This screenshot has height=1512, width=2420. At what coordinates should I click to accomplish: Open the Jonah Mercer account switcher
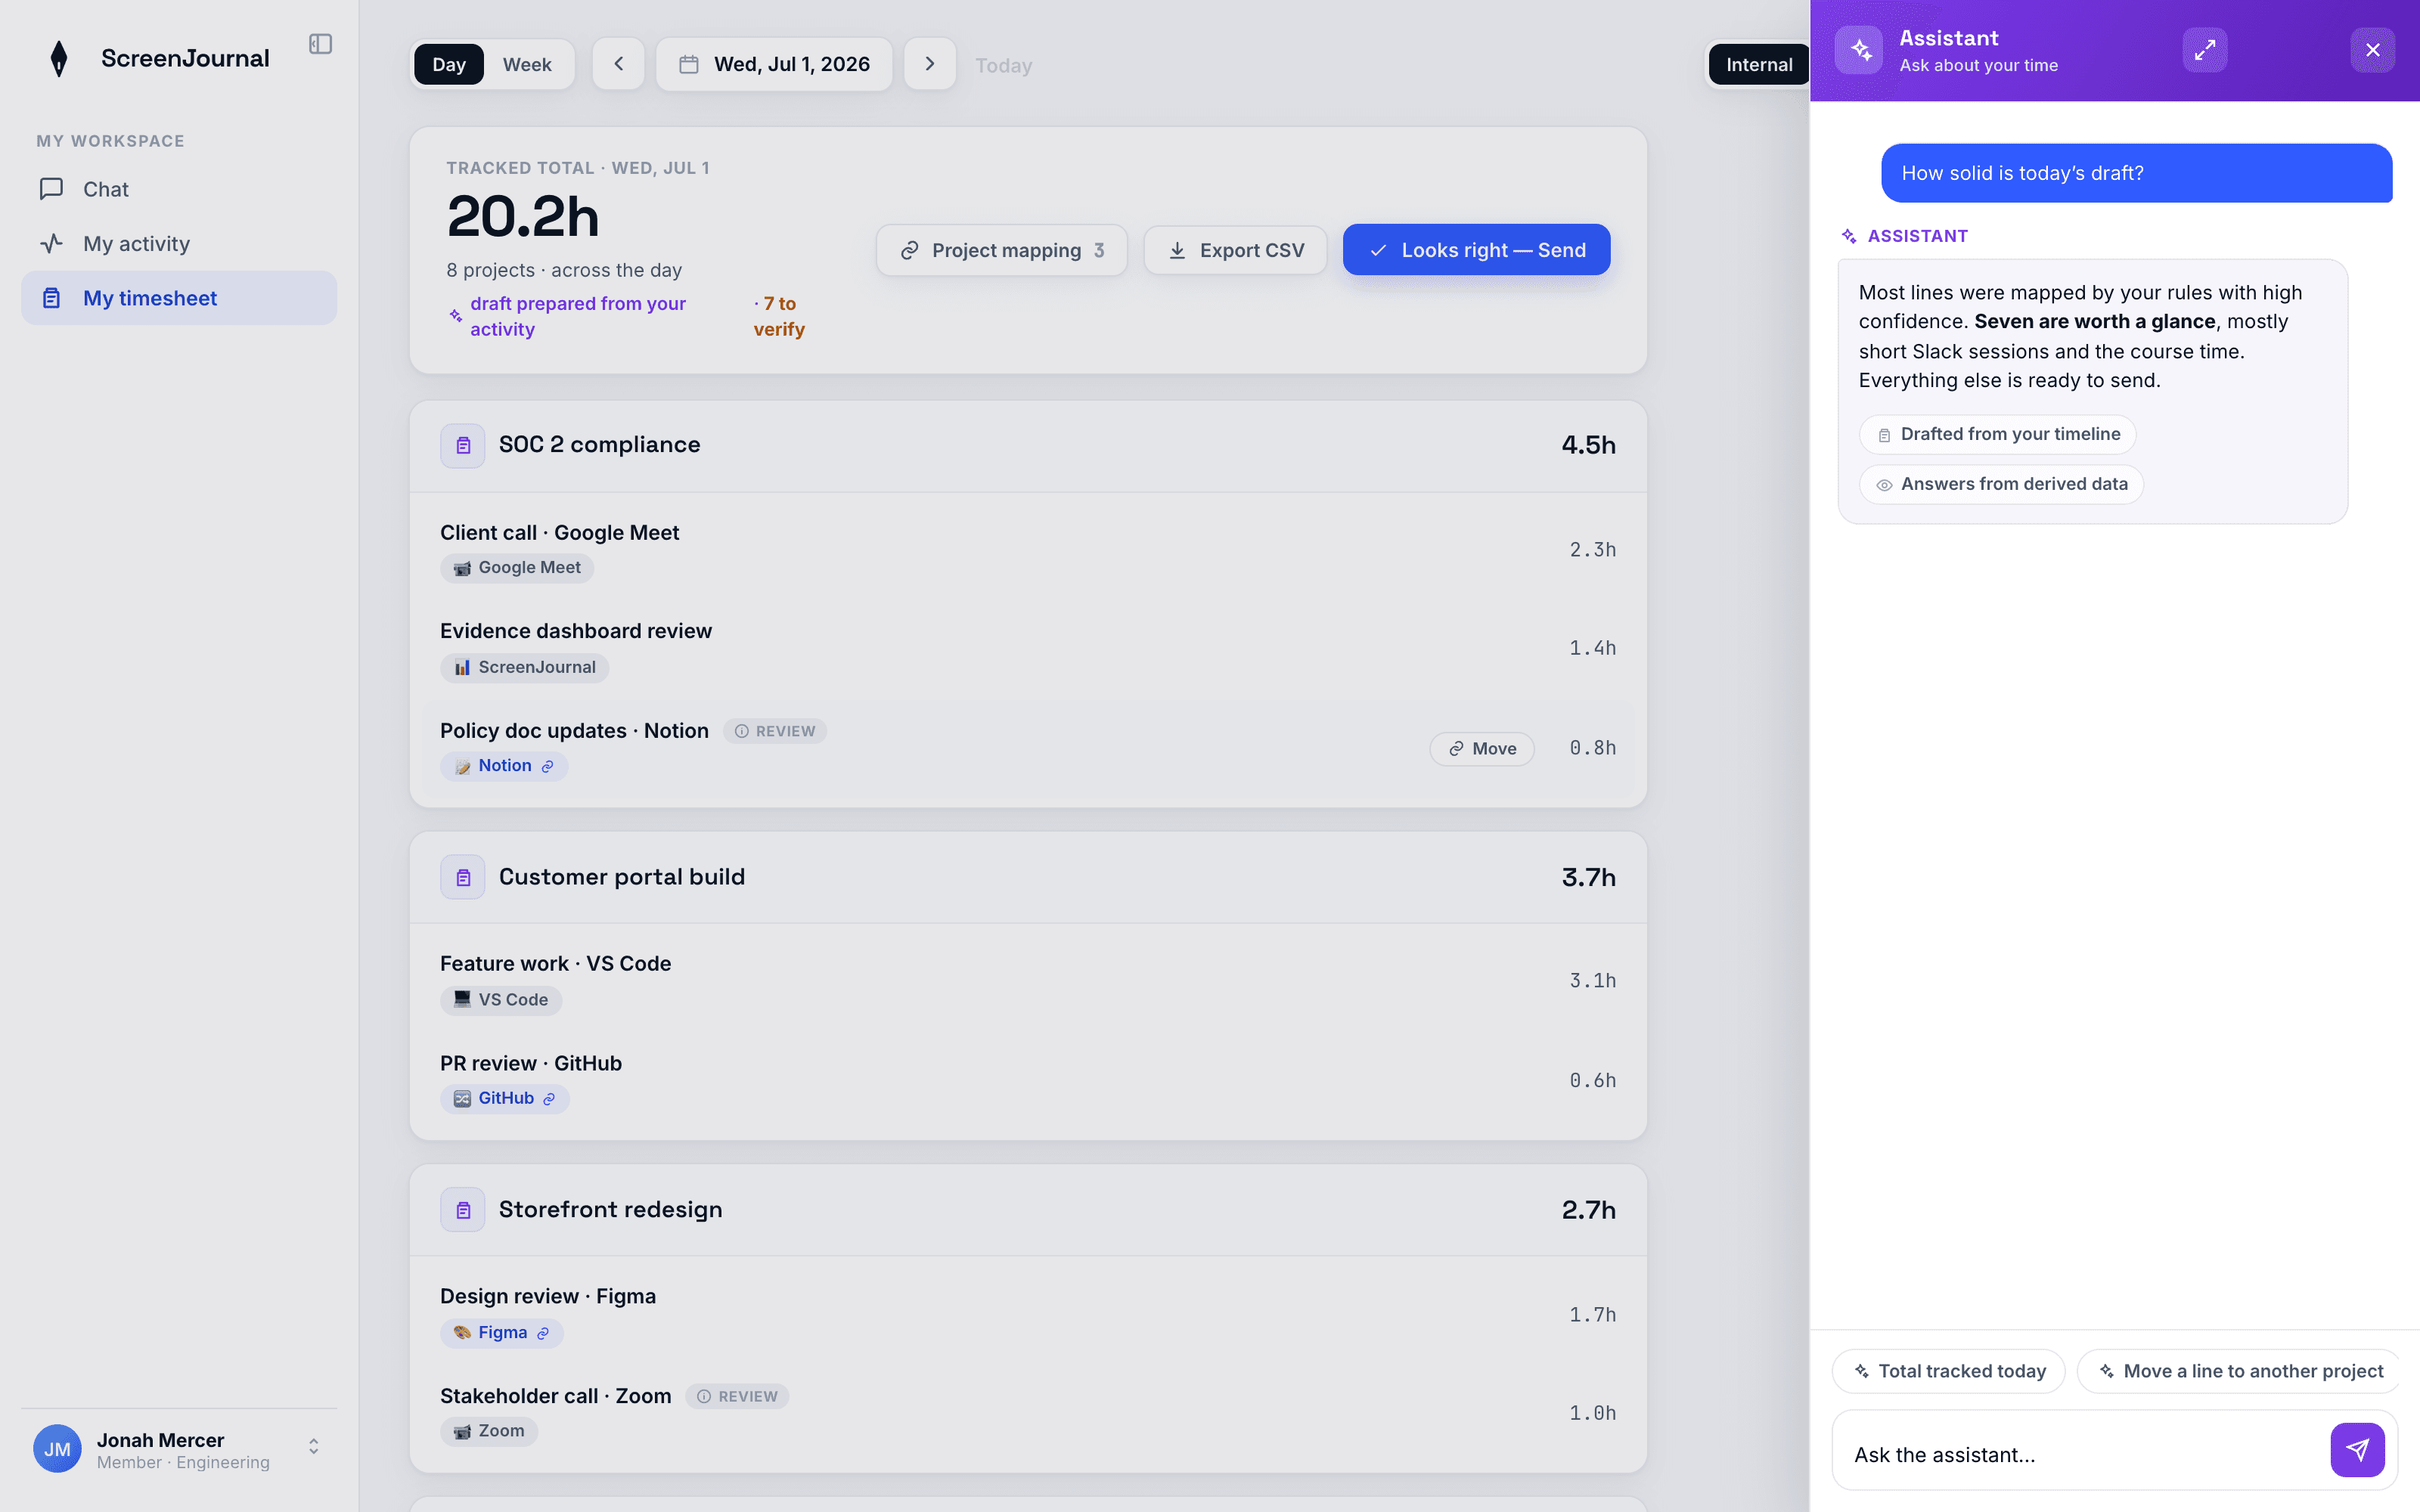[179, 1449]
